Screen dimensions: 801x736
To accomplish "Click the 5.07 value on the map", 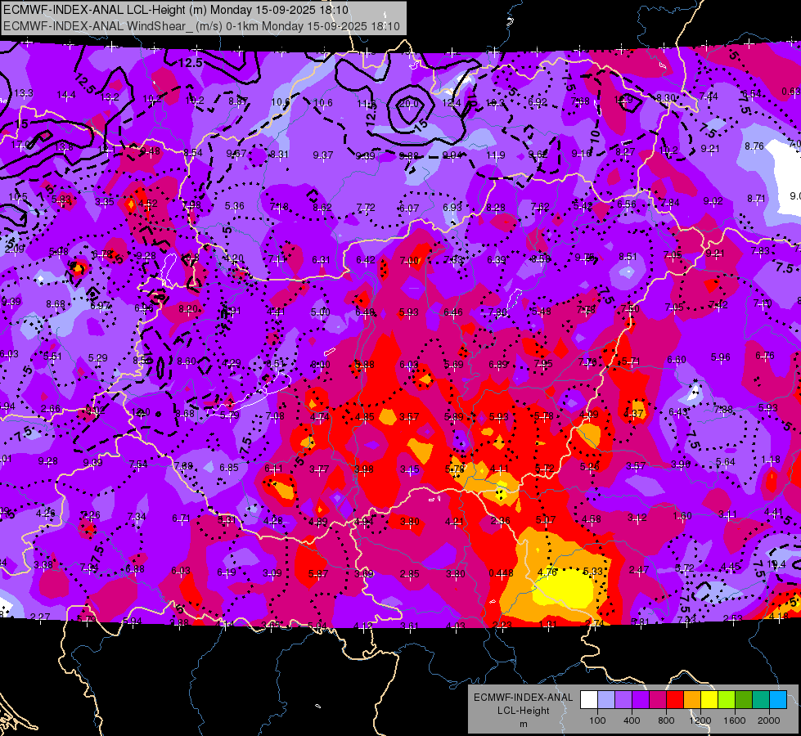I will (546, 519).
